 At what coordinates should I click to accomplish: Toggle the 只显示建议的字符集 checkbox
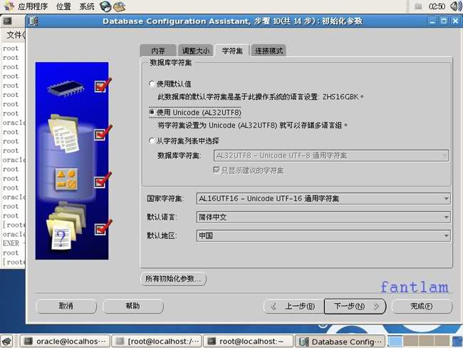pyautogui.click(x=216, y=170)
